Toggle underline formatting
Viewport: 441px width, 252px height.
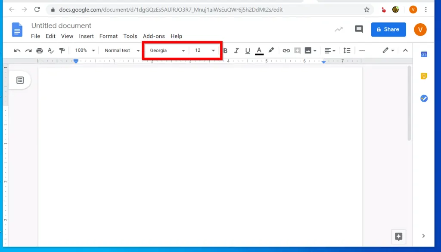click(x=248, y=50)
